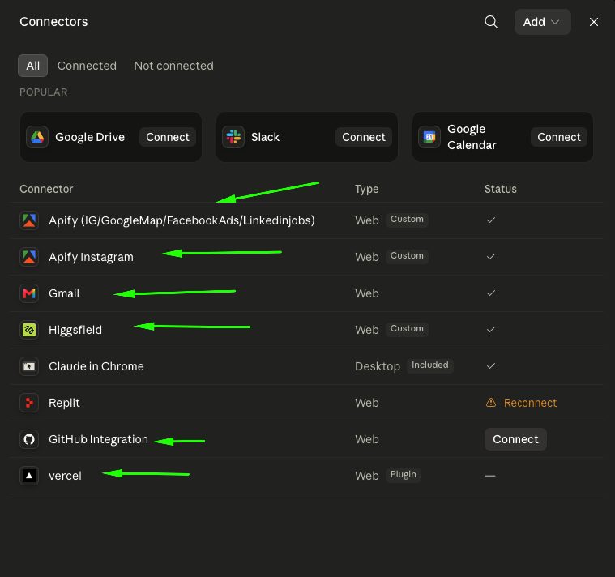Click the Claude in Chrome status checkmark
This screenshot has height=577, width=615.
[491, 366]
